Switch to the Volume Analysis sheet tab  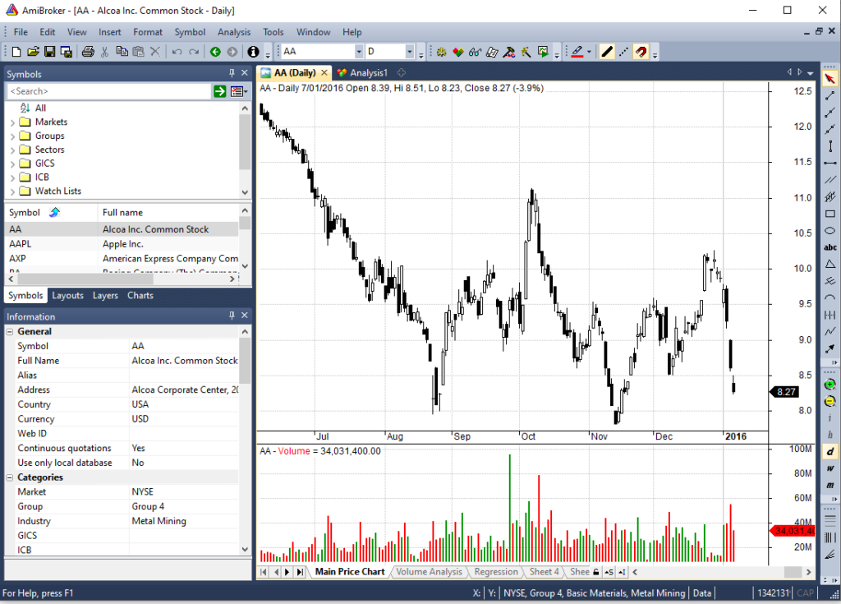click(x=429, y=572)
